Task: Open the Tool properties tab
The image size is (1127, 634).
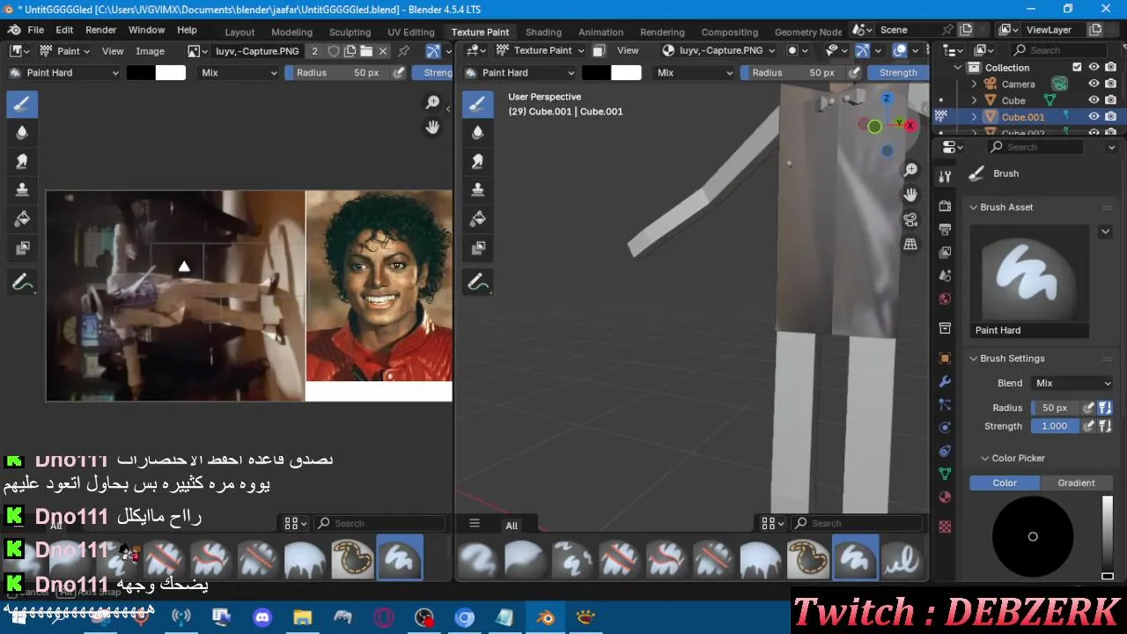Action: point(945,176)
